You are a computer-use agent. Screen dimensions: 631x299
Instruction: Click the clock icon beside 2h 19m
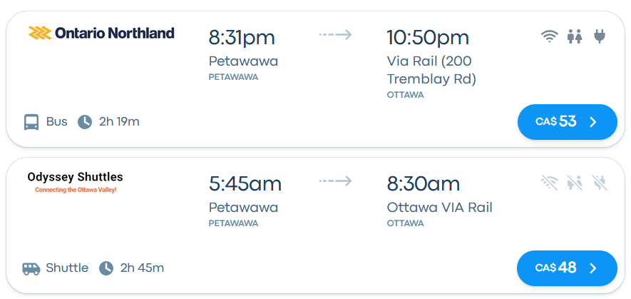[85, 122]
